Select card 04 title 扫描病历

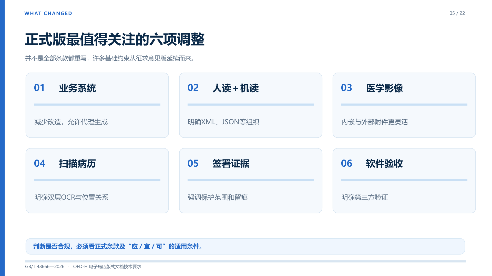click(77, 164)
